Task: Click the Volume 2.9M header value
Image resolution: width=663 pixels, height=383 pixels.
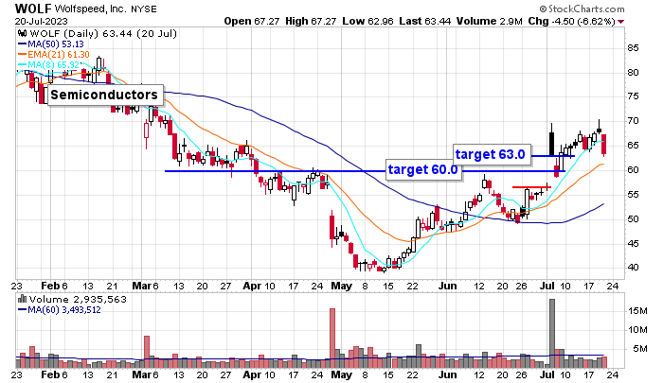Action: pyautogui.click(x=490, y=21)
